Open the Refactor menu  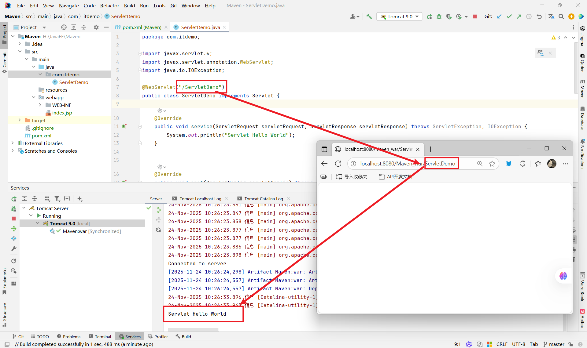tap(109, 5)
